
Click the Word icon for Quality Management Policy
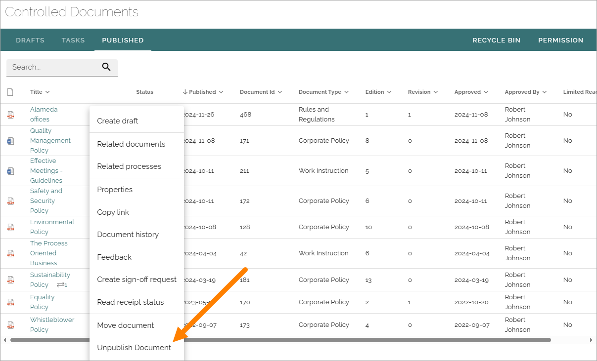pyautogui.click(x=10, y=141)
